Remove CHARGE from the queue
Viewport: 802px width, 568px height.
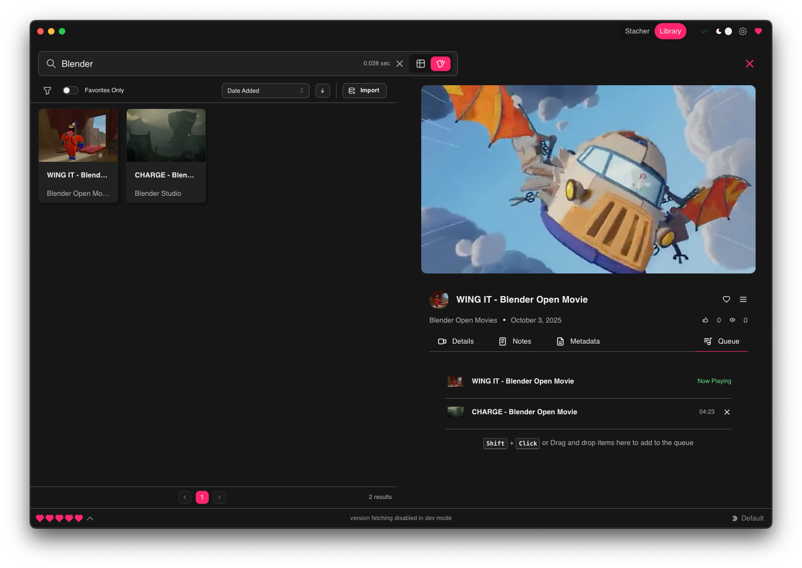pos(727,412)
